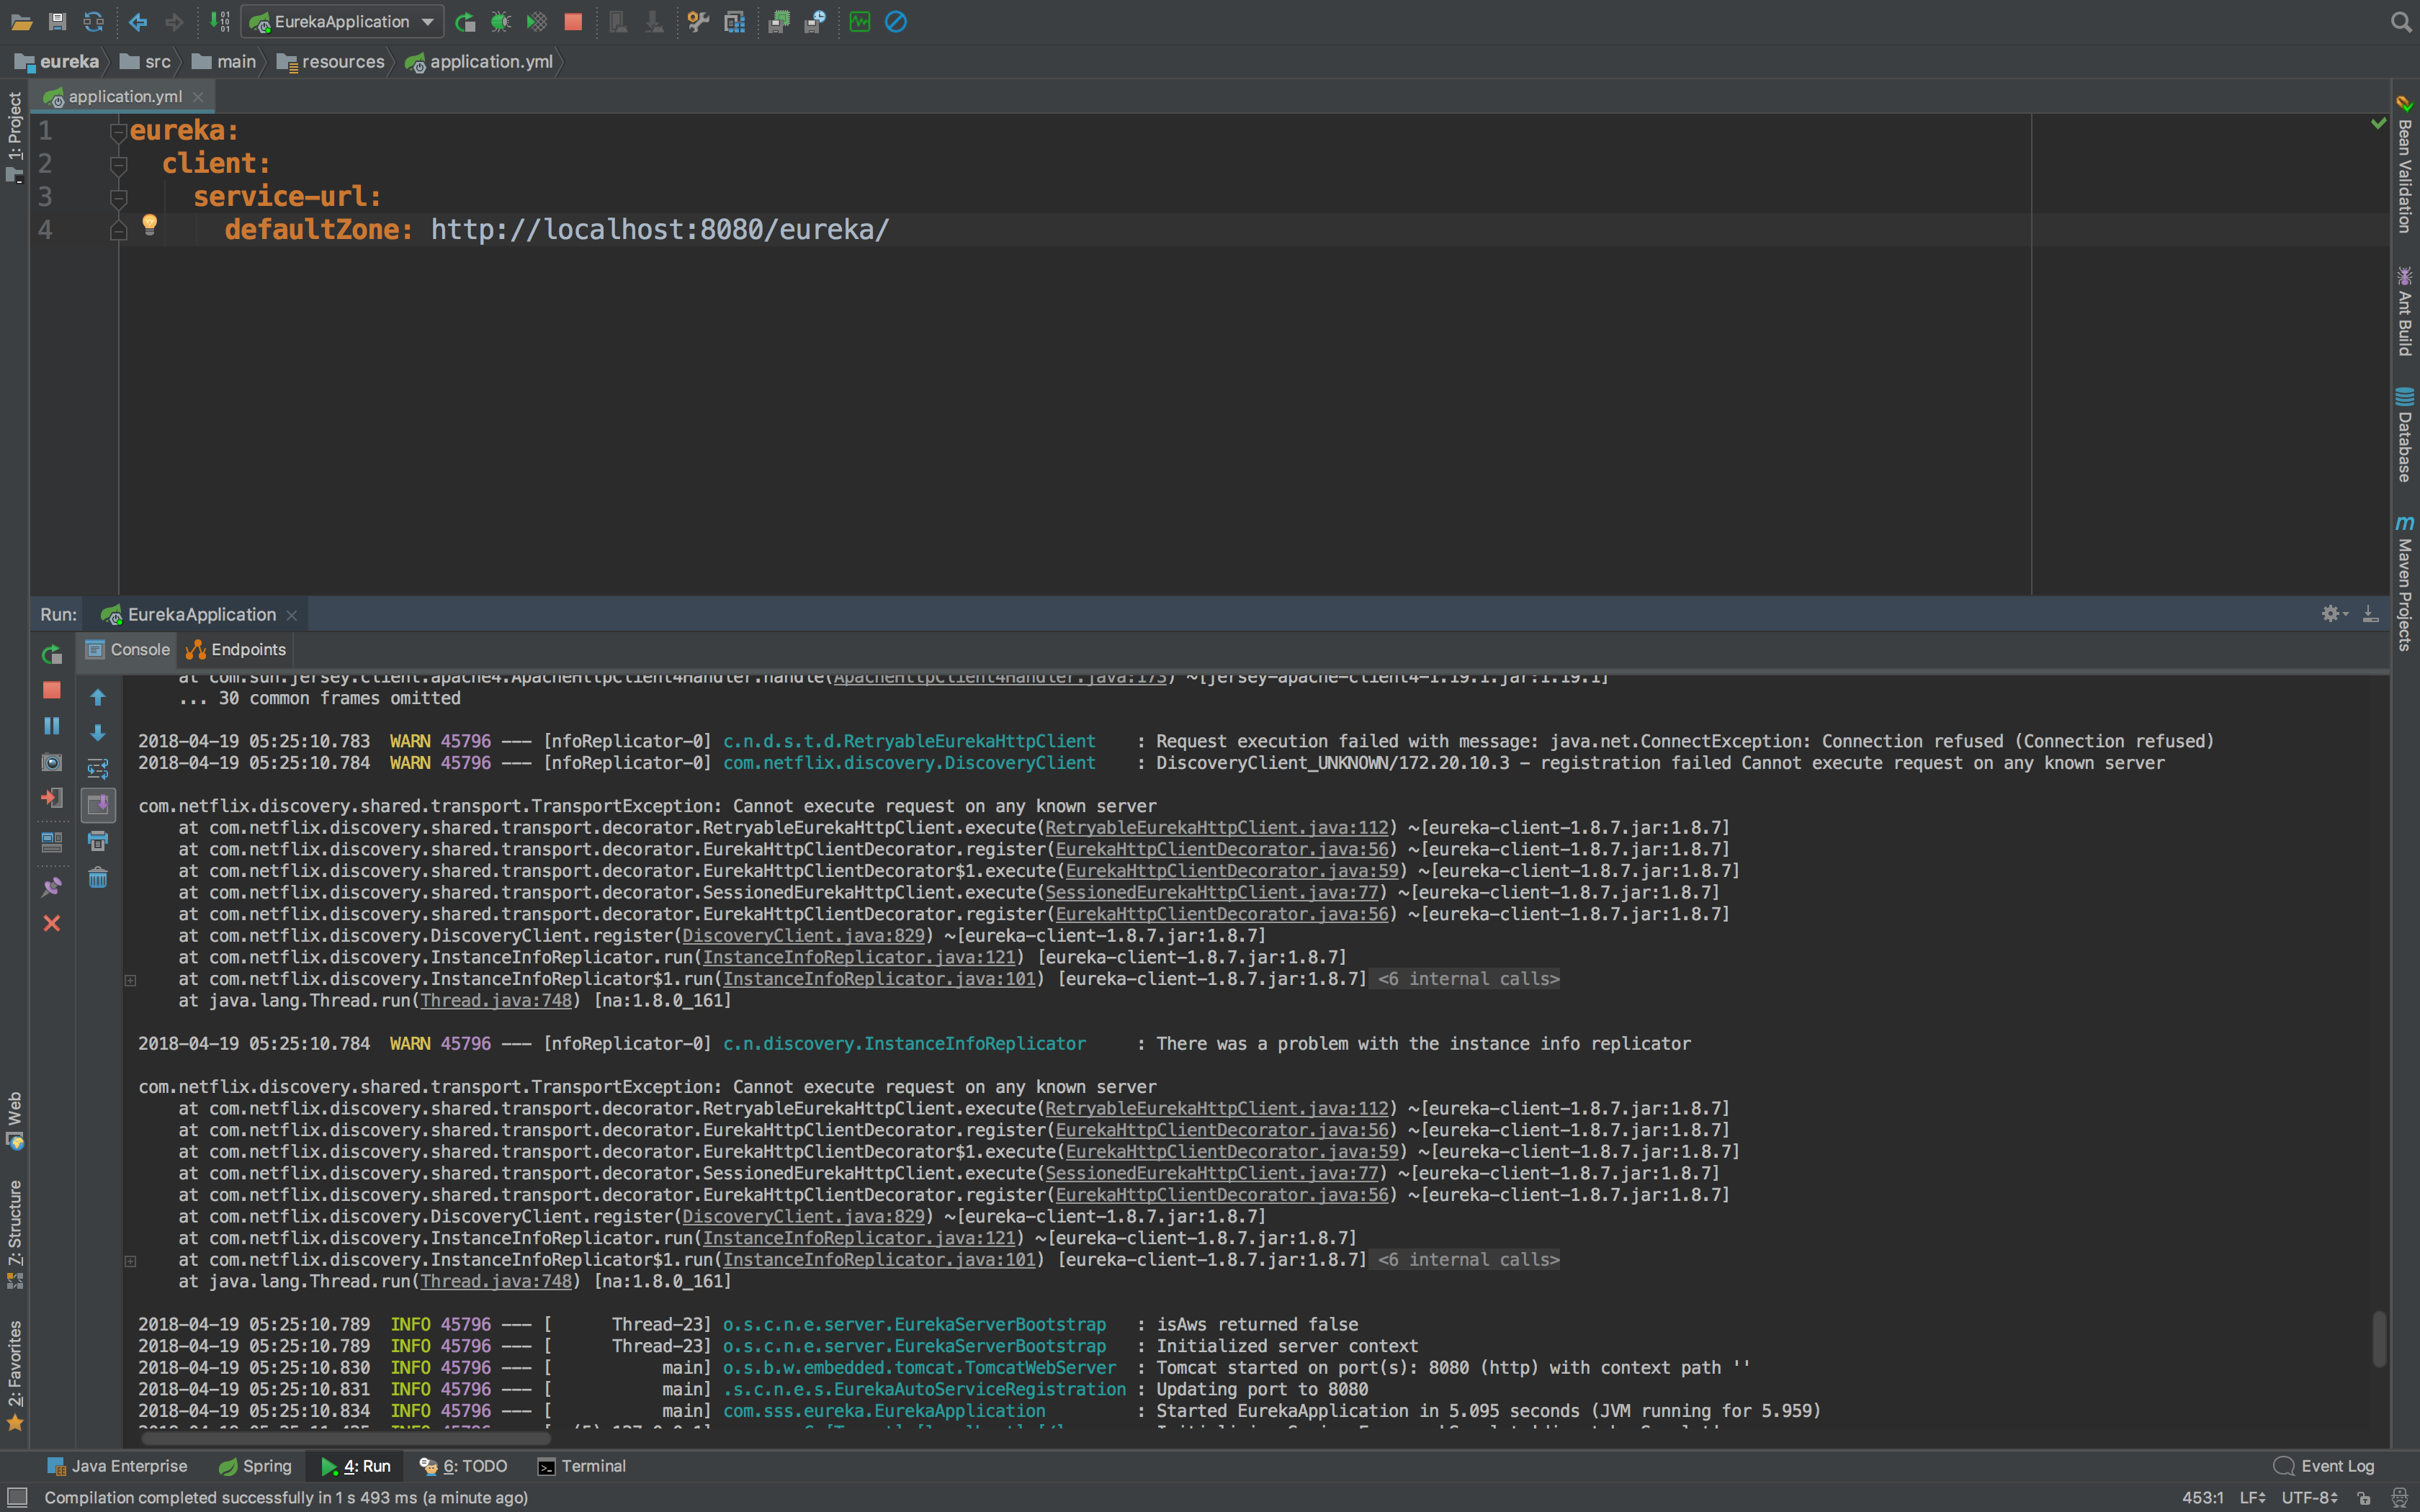Dump threads with camera icon

[x=52, y=762]
